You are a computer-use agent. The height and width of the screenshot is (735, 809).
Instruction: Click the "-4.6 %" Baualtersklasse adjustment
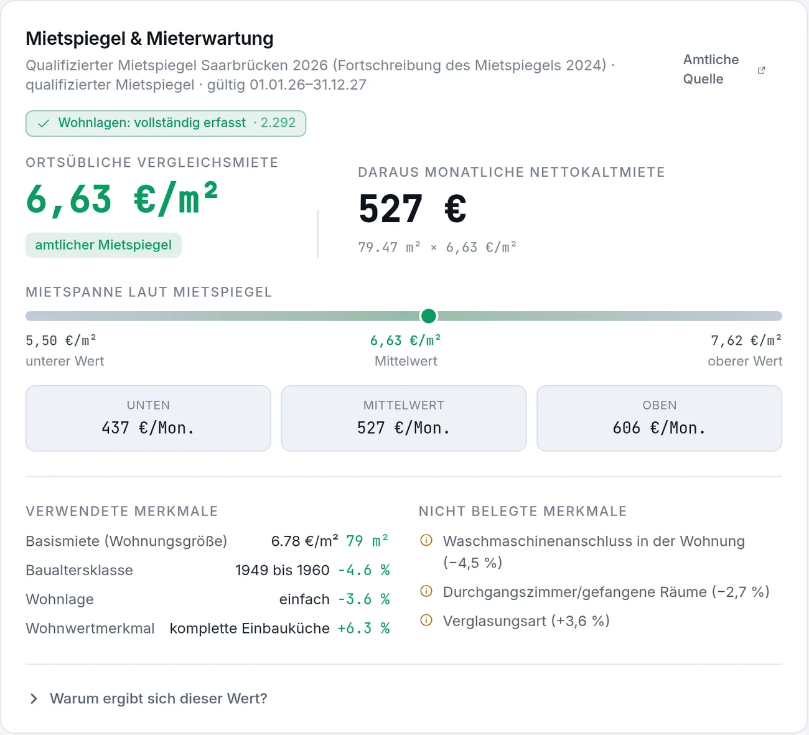click(x=364, y=570)
